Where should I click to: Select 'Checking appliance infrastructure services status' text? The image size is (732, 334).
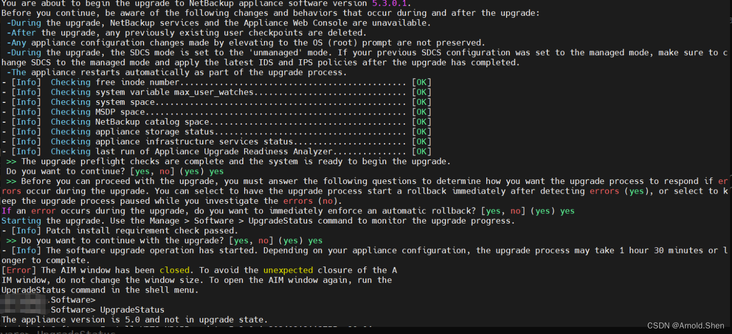[x=172, y=141]
